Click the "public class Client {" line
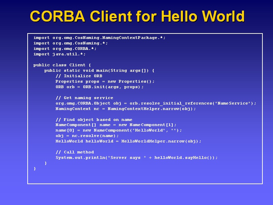 pos(62,65)
